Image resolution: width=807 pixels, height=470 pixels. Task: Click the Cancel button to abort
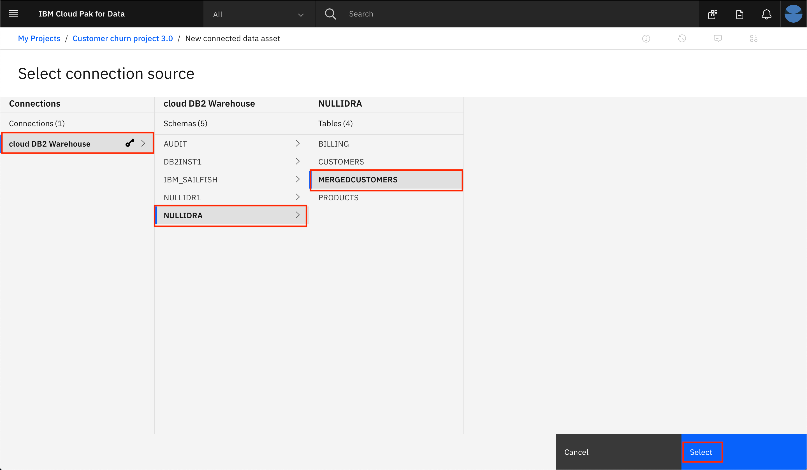pyautogui.click(x=577, y=452)
